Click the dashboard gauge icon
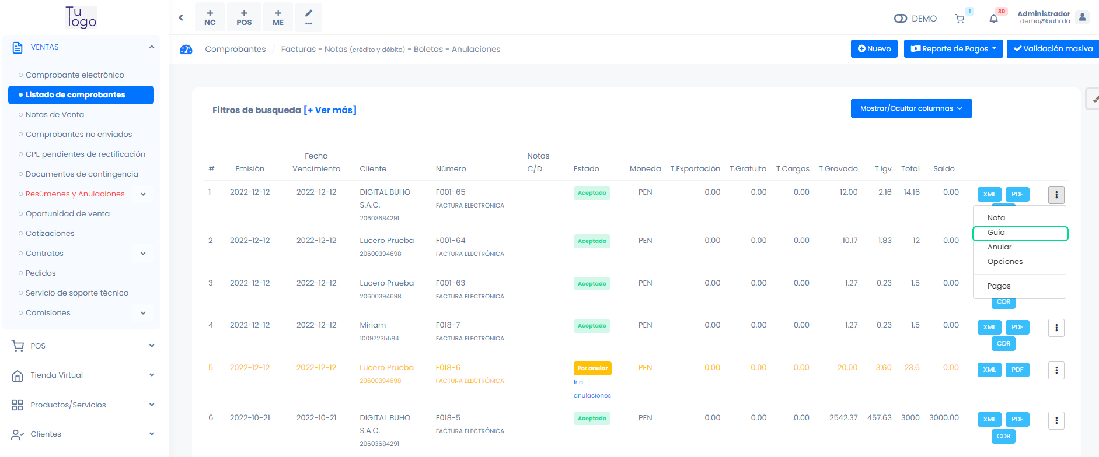The height and width of the screenshot is (457, 1099). [x=186, y=50]
